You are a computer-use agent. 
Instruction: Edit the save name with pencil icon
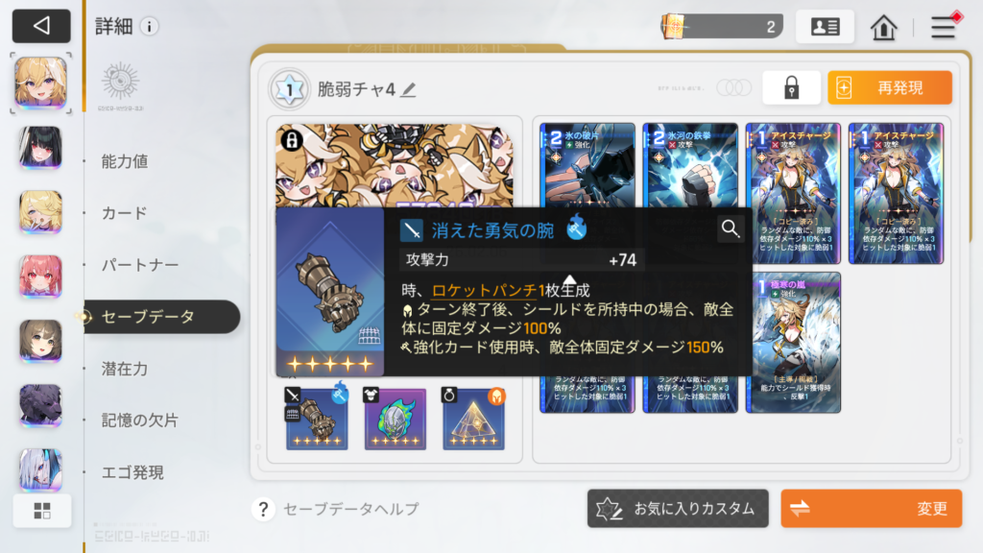(409, 90)
